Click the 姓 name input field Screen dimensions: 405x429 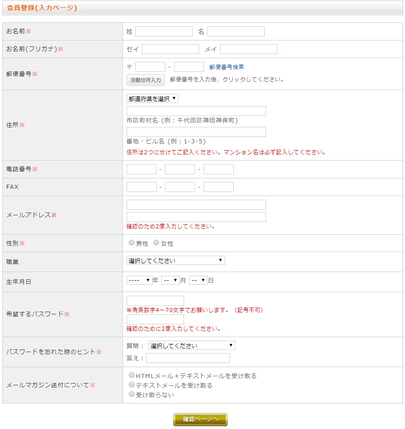coord(164,31)
